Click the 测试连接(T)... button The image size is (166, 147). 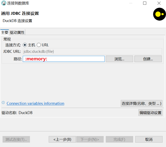point(16,139)
